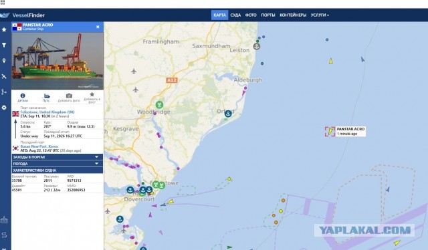This screenshot has height=250, width=428.
Task: Close the PANSTAR ACRO vessel panel
Action: pos(98,27)
